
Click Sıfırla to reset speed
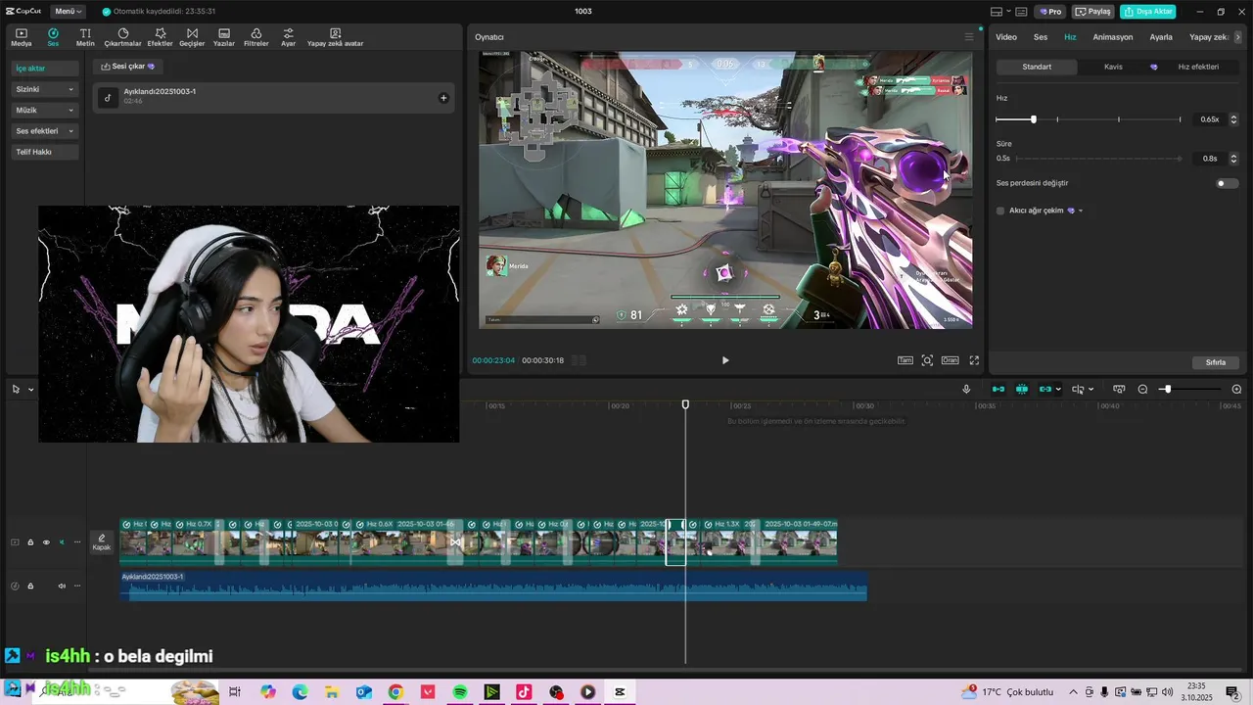click(x=1216, y=362)
